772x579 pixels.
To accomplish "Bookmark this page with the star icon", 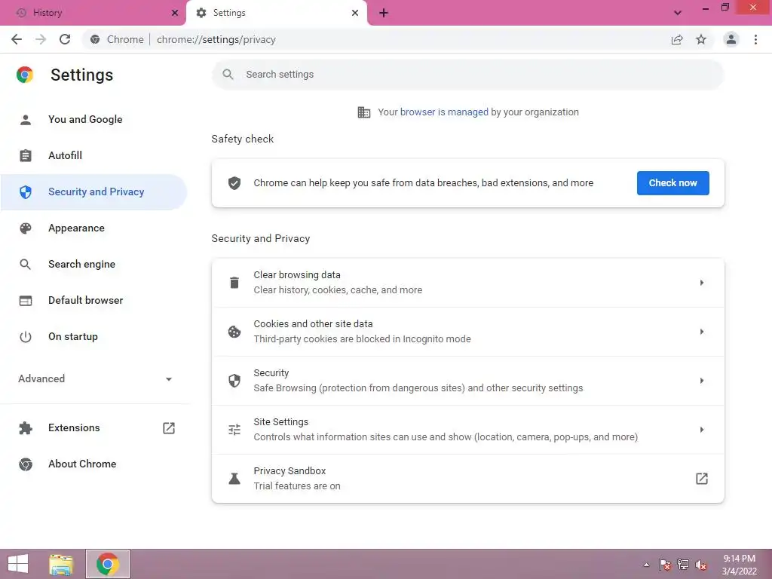I will pos(701,39).
